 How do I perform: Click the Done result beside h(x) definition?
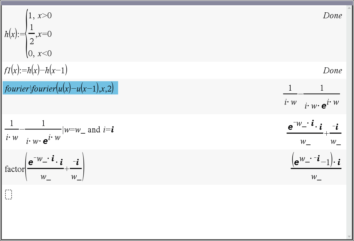[x=333, y=16]
